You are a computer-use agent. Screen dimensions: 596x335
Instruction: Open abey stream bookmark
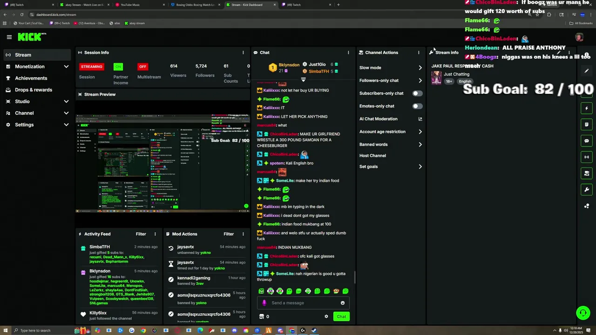click(135, 23)
